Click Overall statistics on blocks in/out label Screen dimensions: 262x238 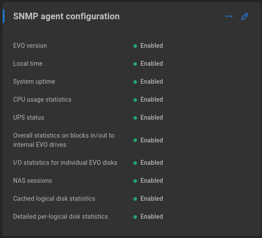coord(64,140)
